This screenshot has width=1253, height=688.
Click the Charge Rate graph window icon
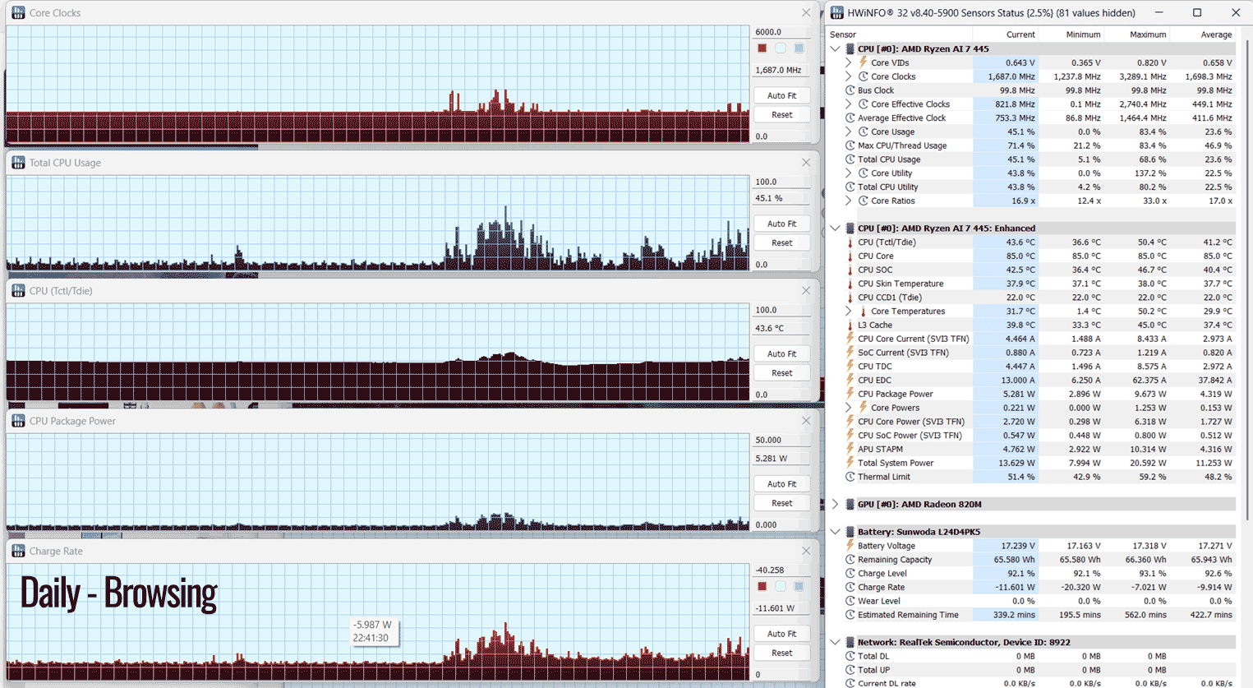point(18,551)
